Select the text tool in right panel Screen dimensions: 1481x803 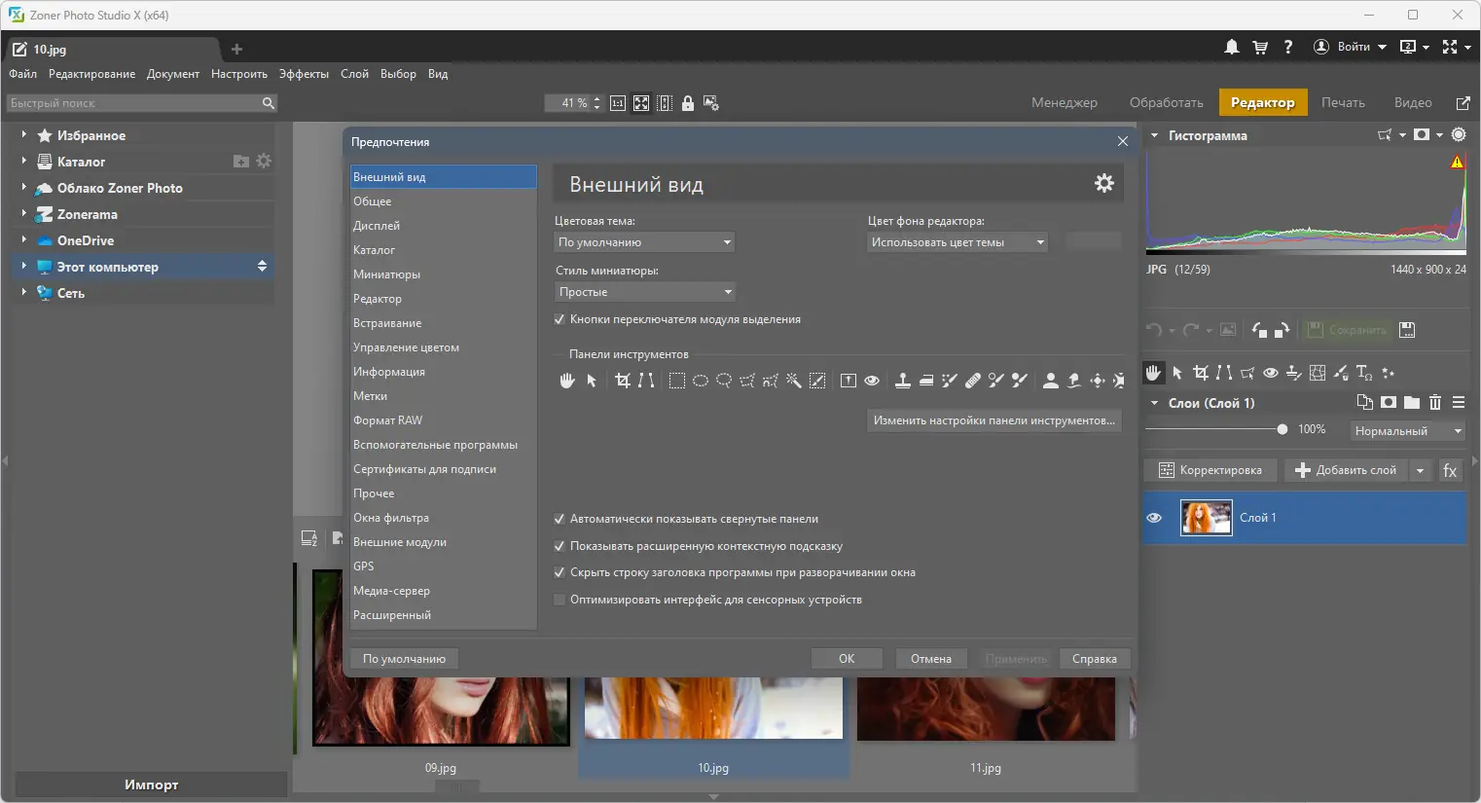(1364, 373)
